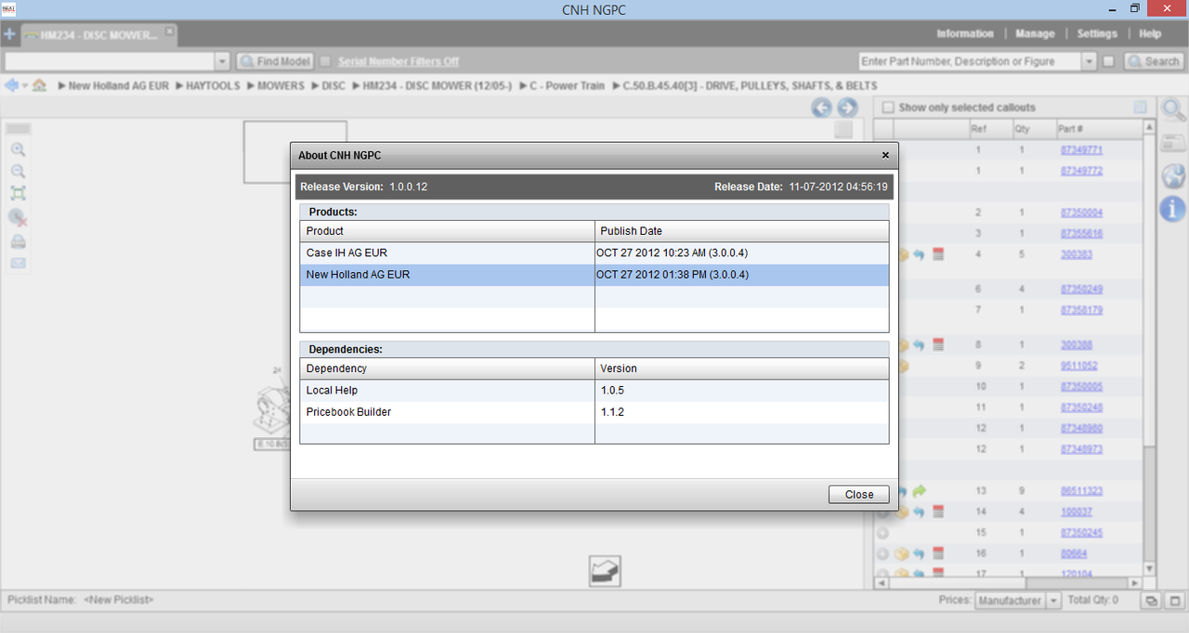Image resolution: width=1189 pixels, height=633 pixels.
Task: Open part number 86511323 link
Action: coord(1081,491)
